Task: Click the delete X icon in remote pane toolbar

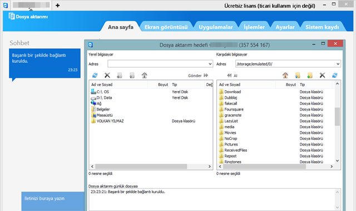Action: click(x=322, y=76)
